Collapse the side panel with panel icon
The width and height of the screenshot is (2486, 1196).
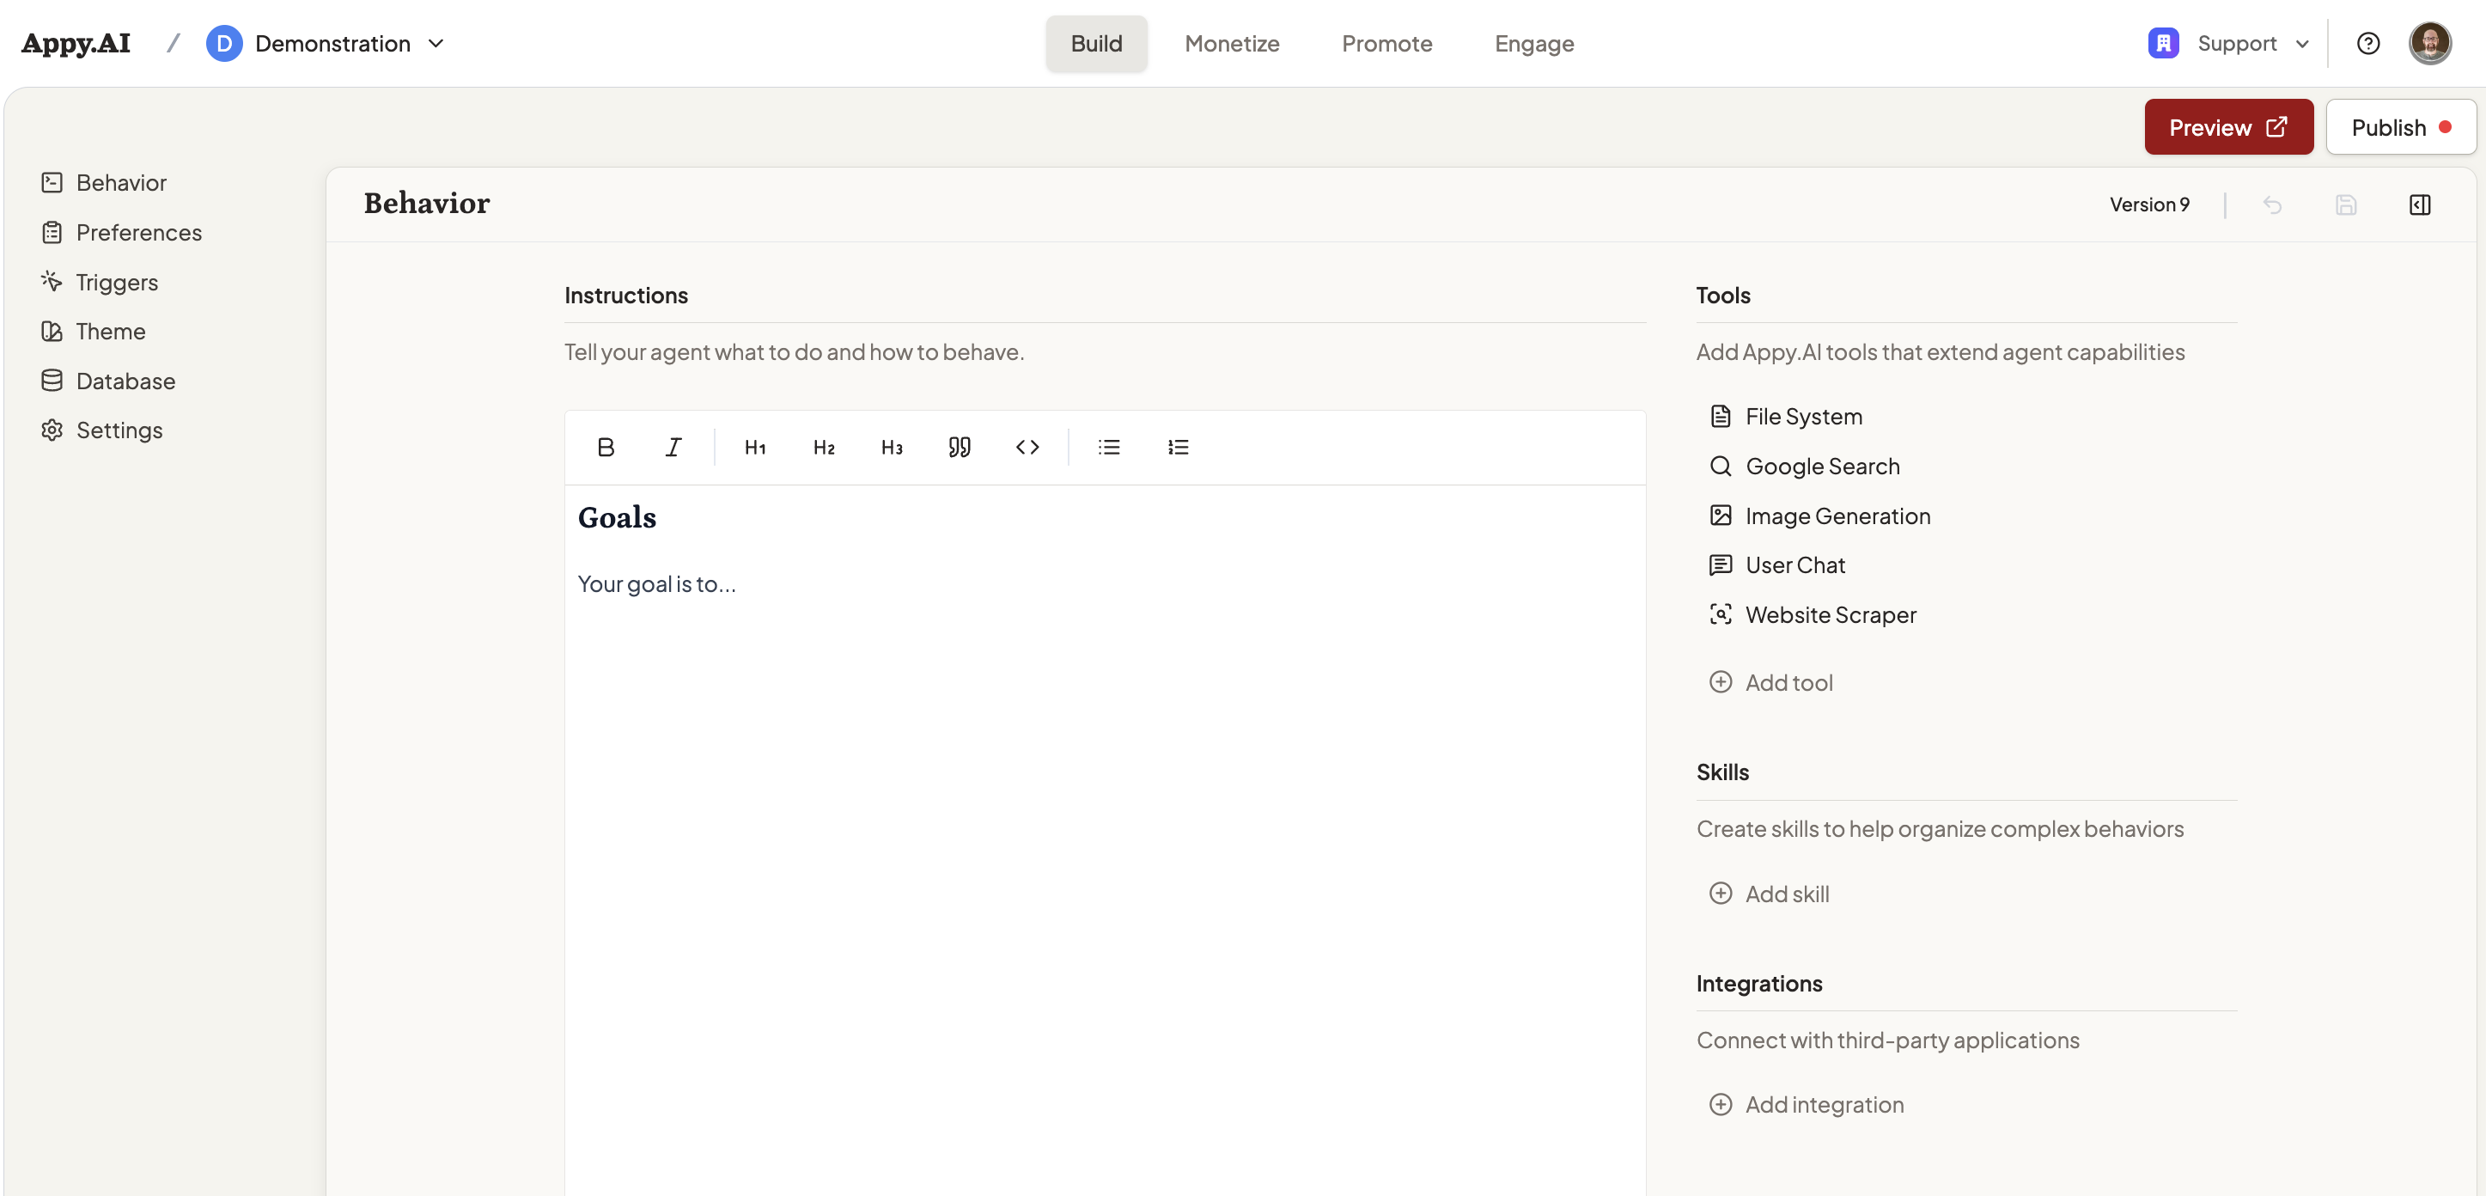click(x=2419, y=204)
